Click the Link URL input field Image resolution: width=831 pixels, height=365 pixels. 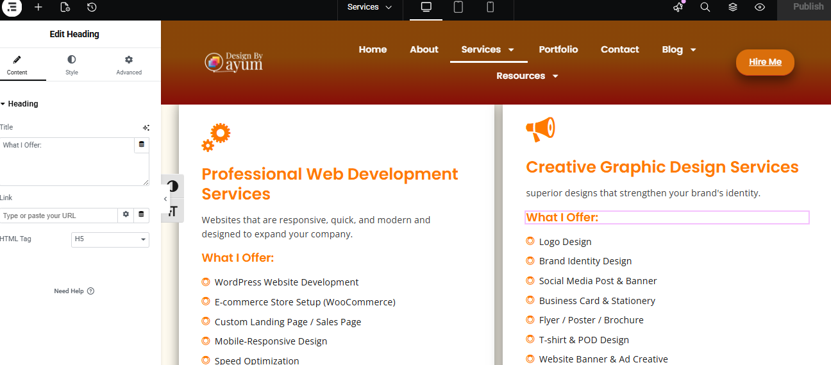click(x=59, y=216)
